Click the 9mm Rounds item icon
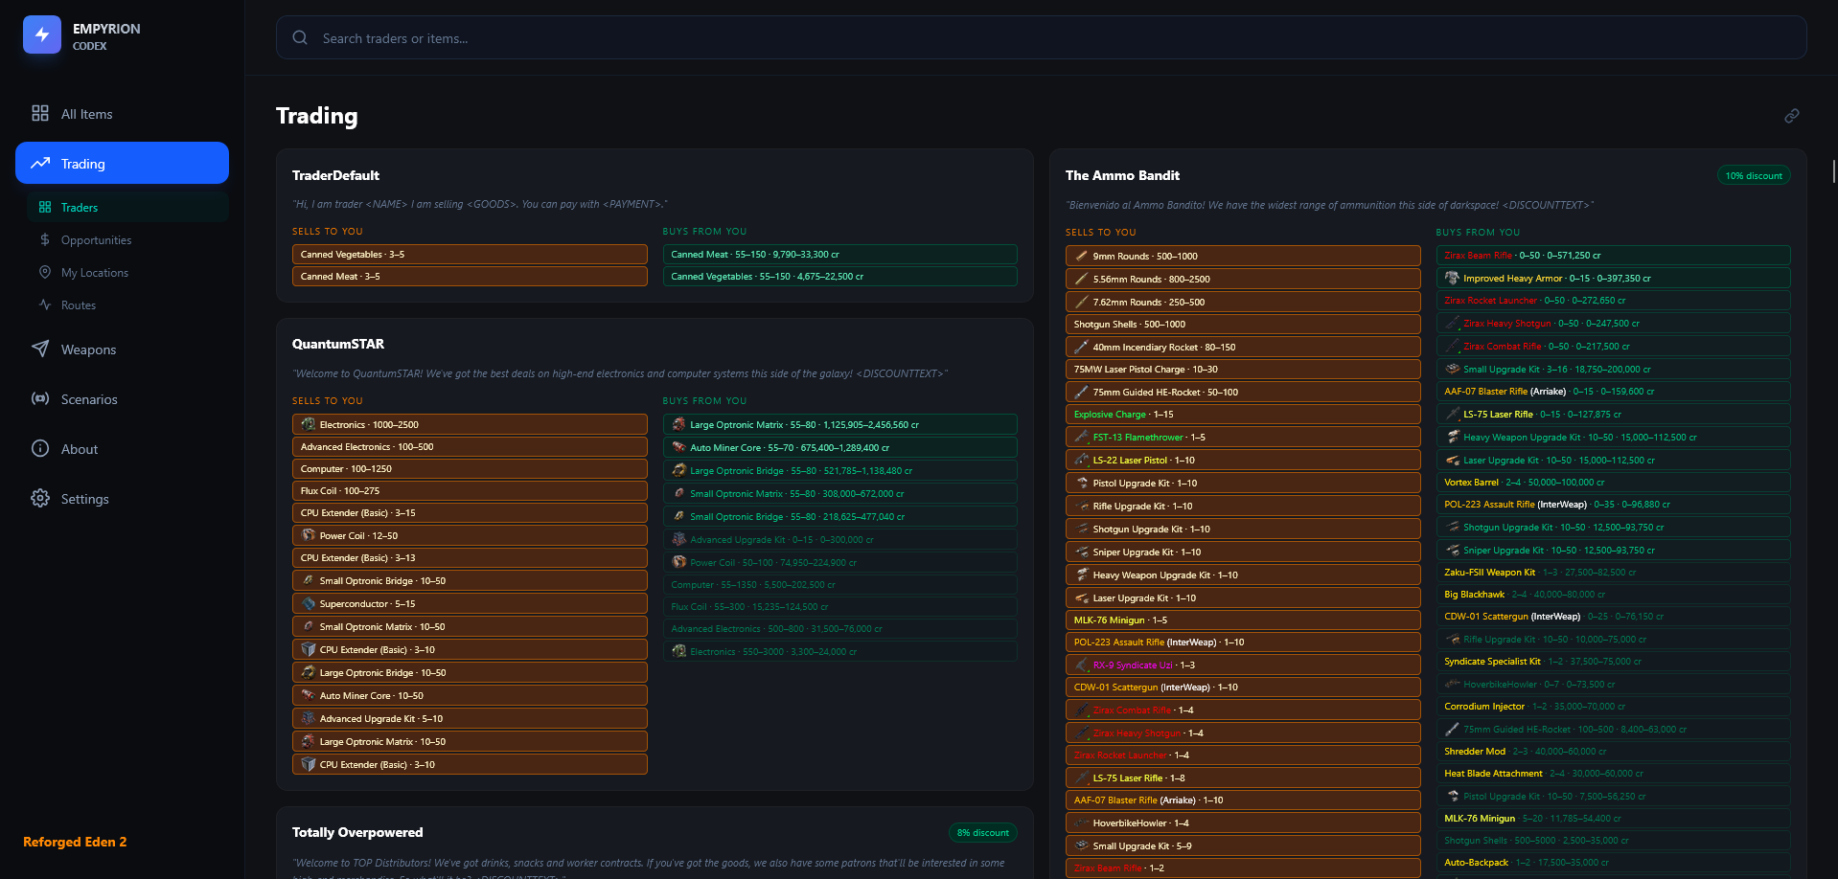1838x879 pixels. click(1081, 257)
